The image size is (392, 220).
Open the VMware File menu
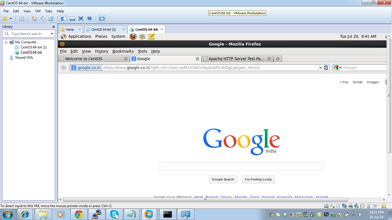[6, 11]
